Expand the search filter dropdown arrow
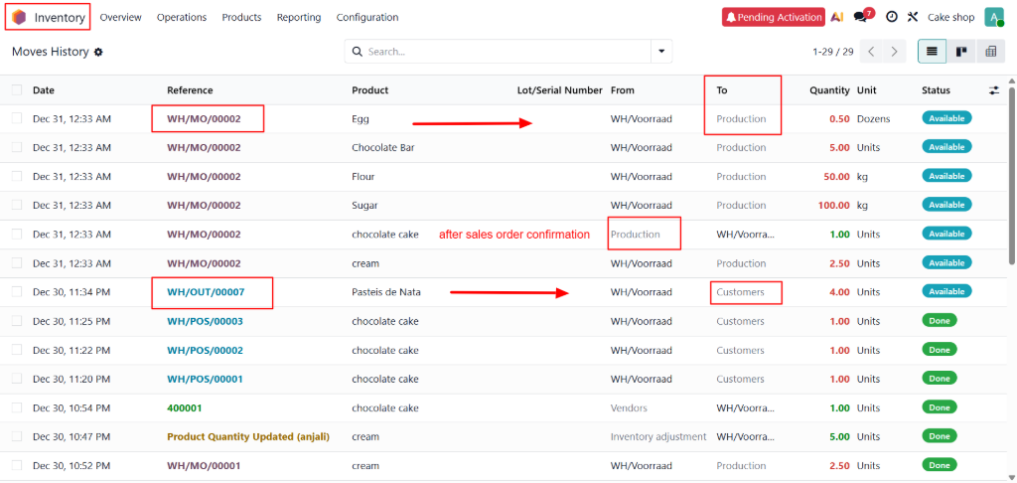 [661, 52]
